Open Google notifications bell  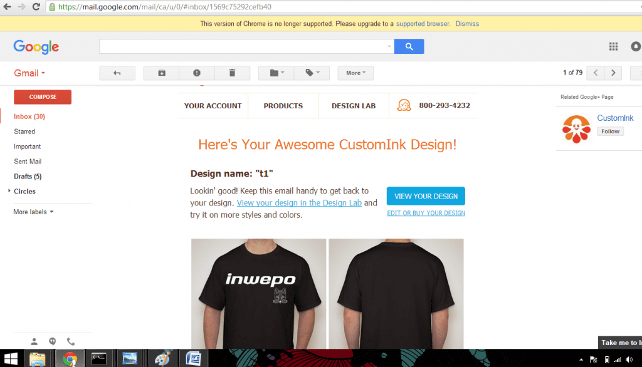point(636,46)
